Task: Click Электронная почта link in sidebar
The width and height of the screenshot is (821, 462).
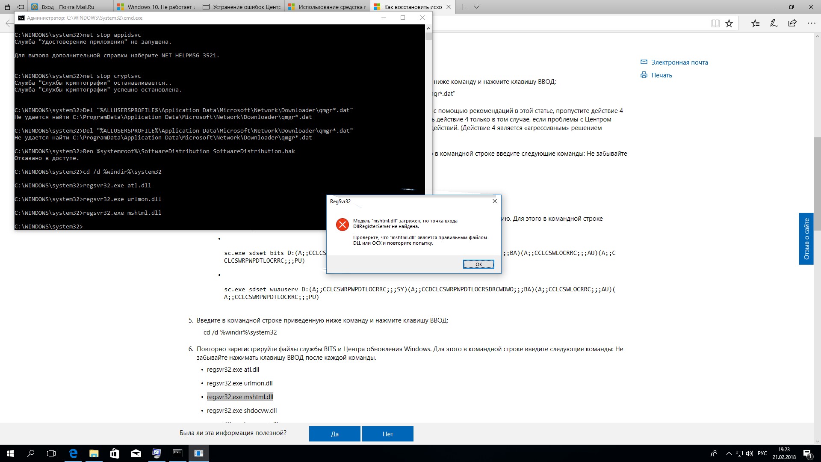Action: pyautogui.click(x=679, y=62)
